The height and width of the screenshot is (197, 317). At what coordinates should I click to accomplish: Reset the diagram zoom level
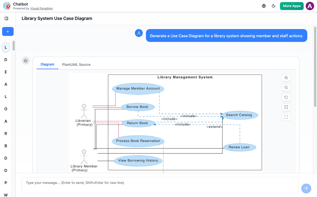pyautogui.click(x=286, y=97)
